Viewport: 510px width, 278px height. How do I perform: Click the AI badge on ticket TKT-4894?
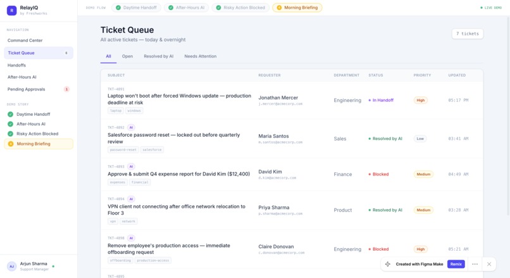[x=131, y=199]
